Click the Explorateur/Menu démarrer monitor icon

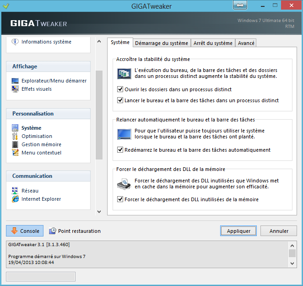(x=15, y=81)
